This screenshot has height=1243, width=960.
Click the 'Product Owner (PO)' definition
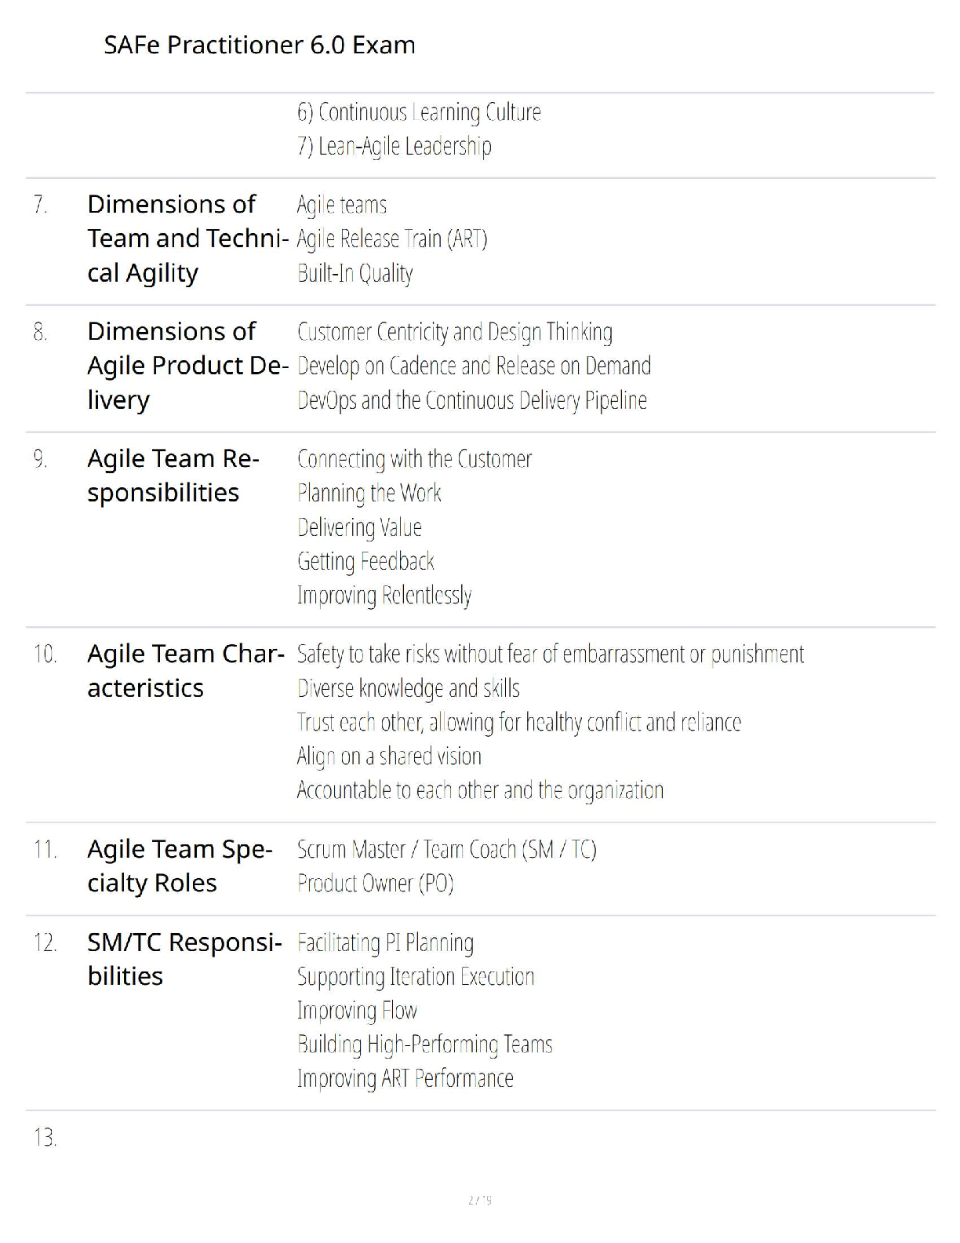[x=375, y=884]
